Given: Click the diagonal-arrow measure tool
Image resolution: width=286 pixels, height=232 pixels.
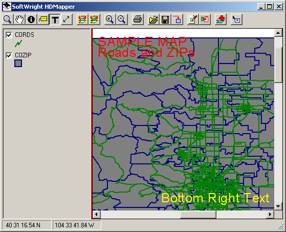Looking at the screenshot, I should (67, 19).
